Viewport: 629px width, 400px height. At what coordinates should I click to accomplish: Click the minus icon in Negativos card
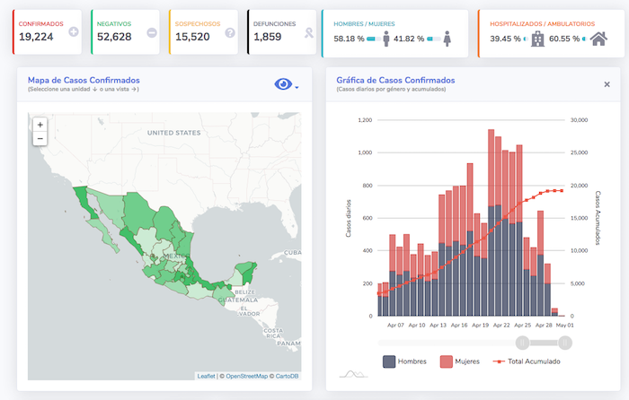tap(151, 32)
